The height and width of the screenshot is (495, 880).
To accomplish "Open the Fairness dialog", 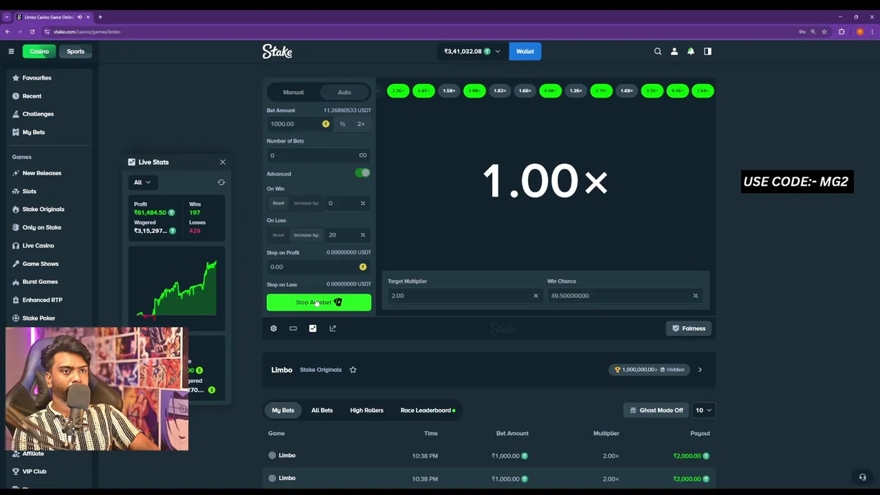I will tap(688, 329).
